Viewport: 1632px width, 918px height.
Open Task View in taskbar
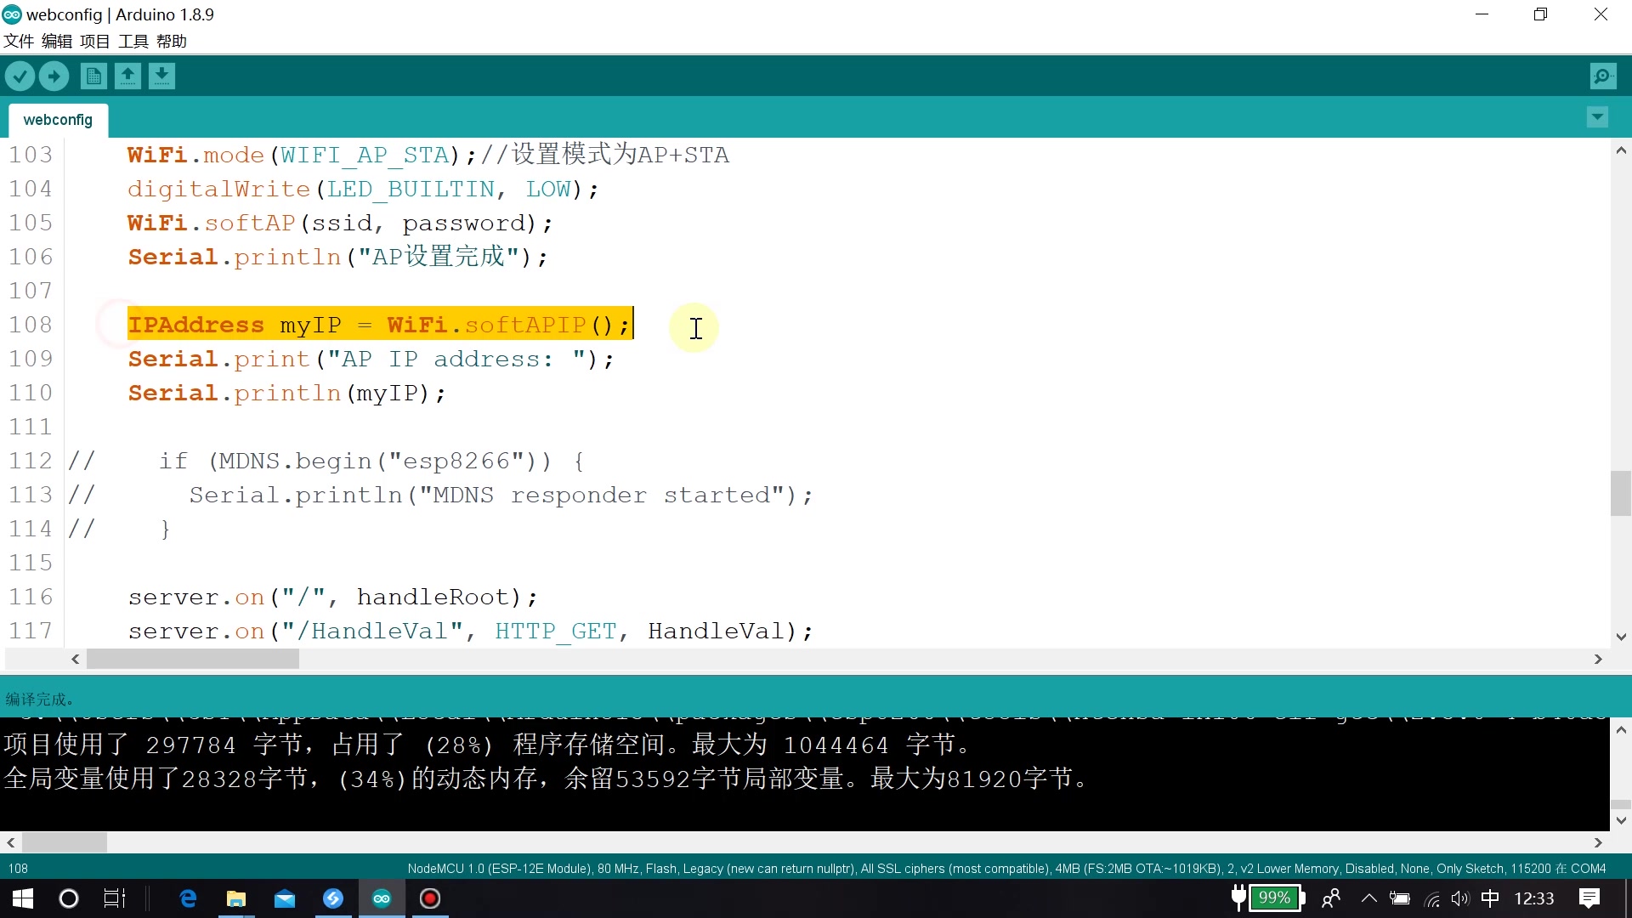click(x=115, y=898)
